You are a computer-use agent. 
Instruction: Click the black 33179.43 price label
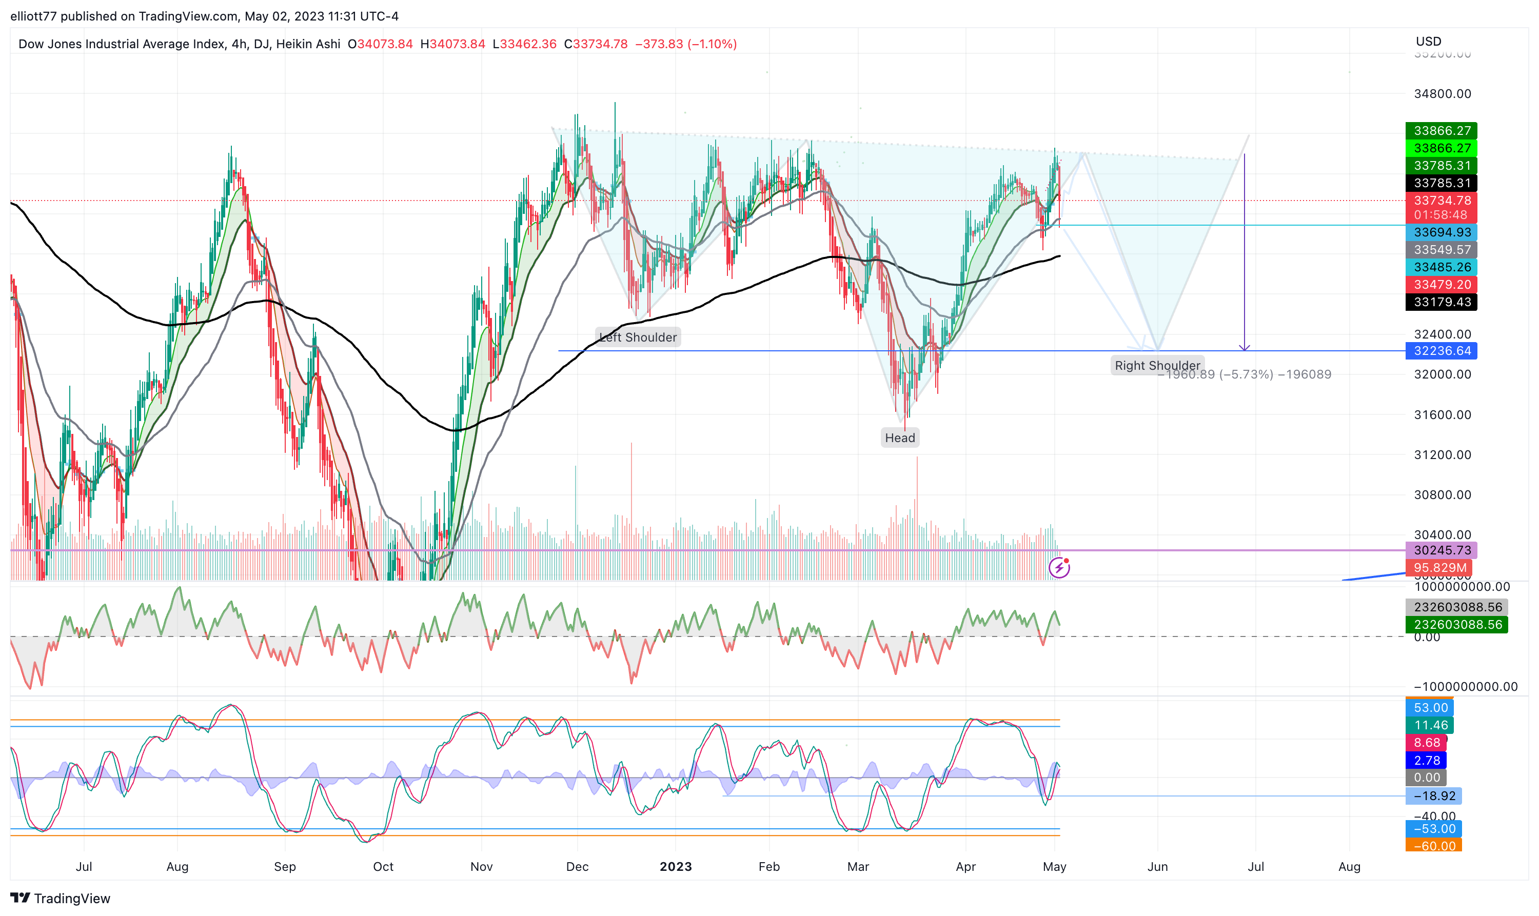(1441, 302)
